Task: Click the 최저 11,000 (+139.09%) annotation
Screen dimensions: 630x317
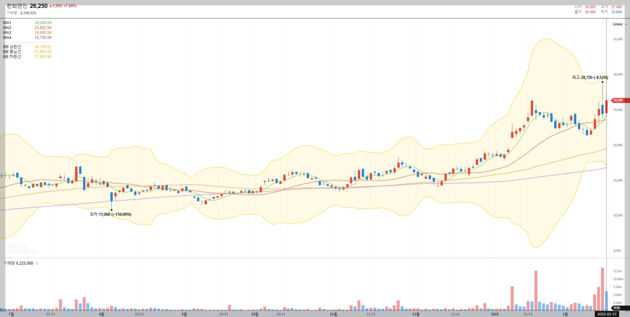Action: pyautogui.click(x=111, y=214)
